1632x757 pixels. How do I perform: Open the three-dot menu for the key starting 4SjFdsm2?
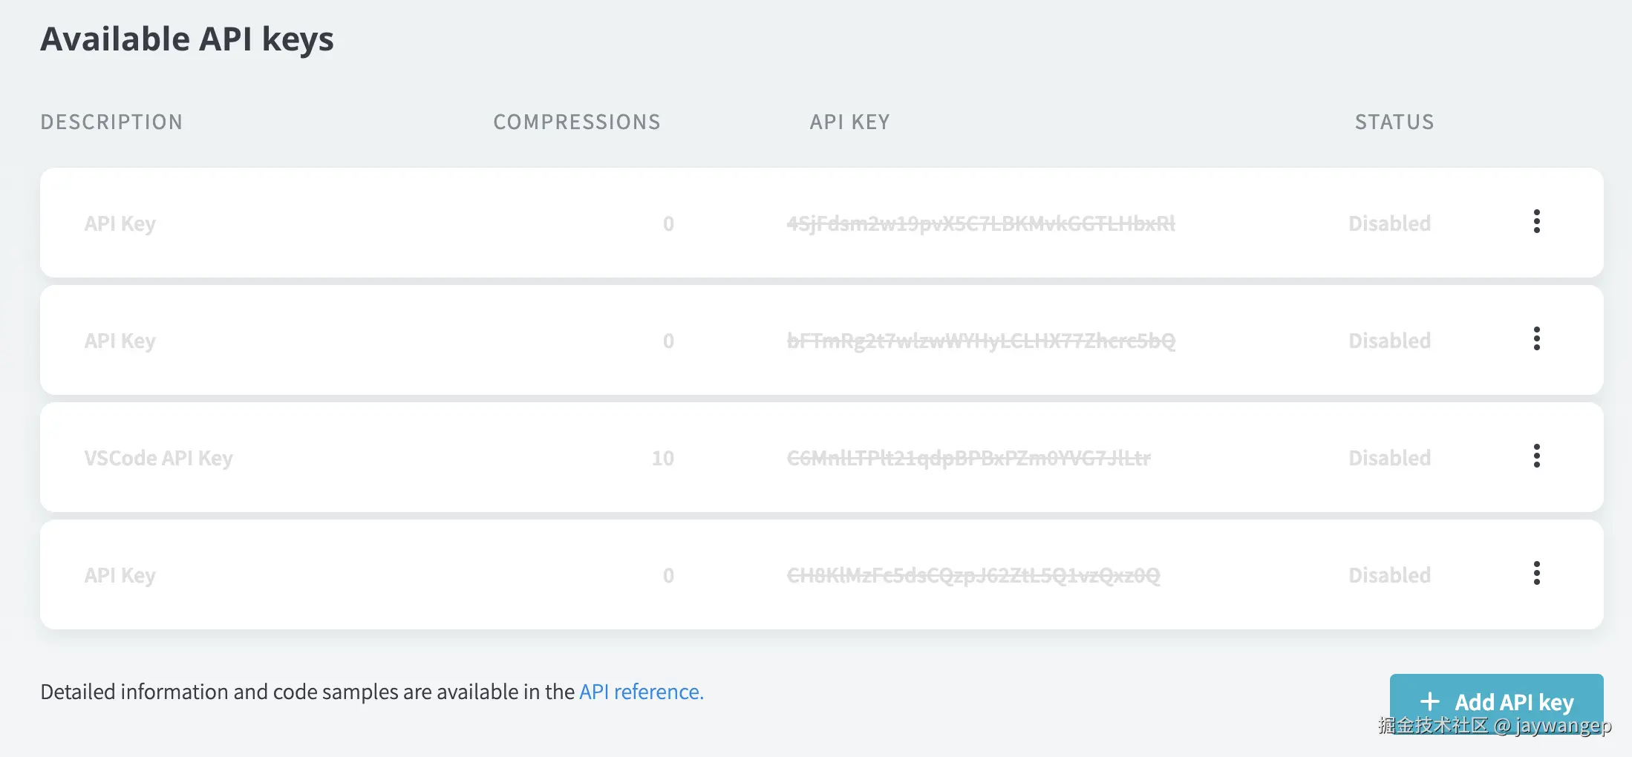tap(1536, 221)
